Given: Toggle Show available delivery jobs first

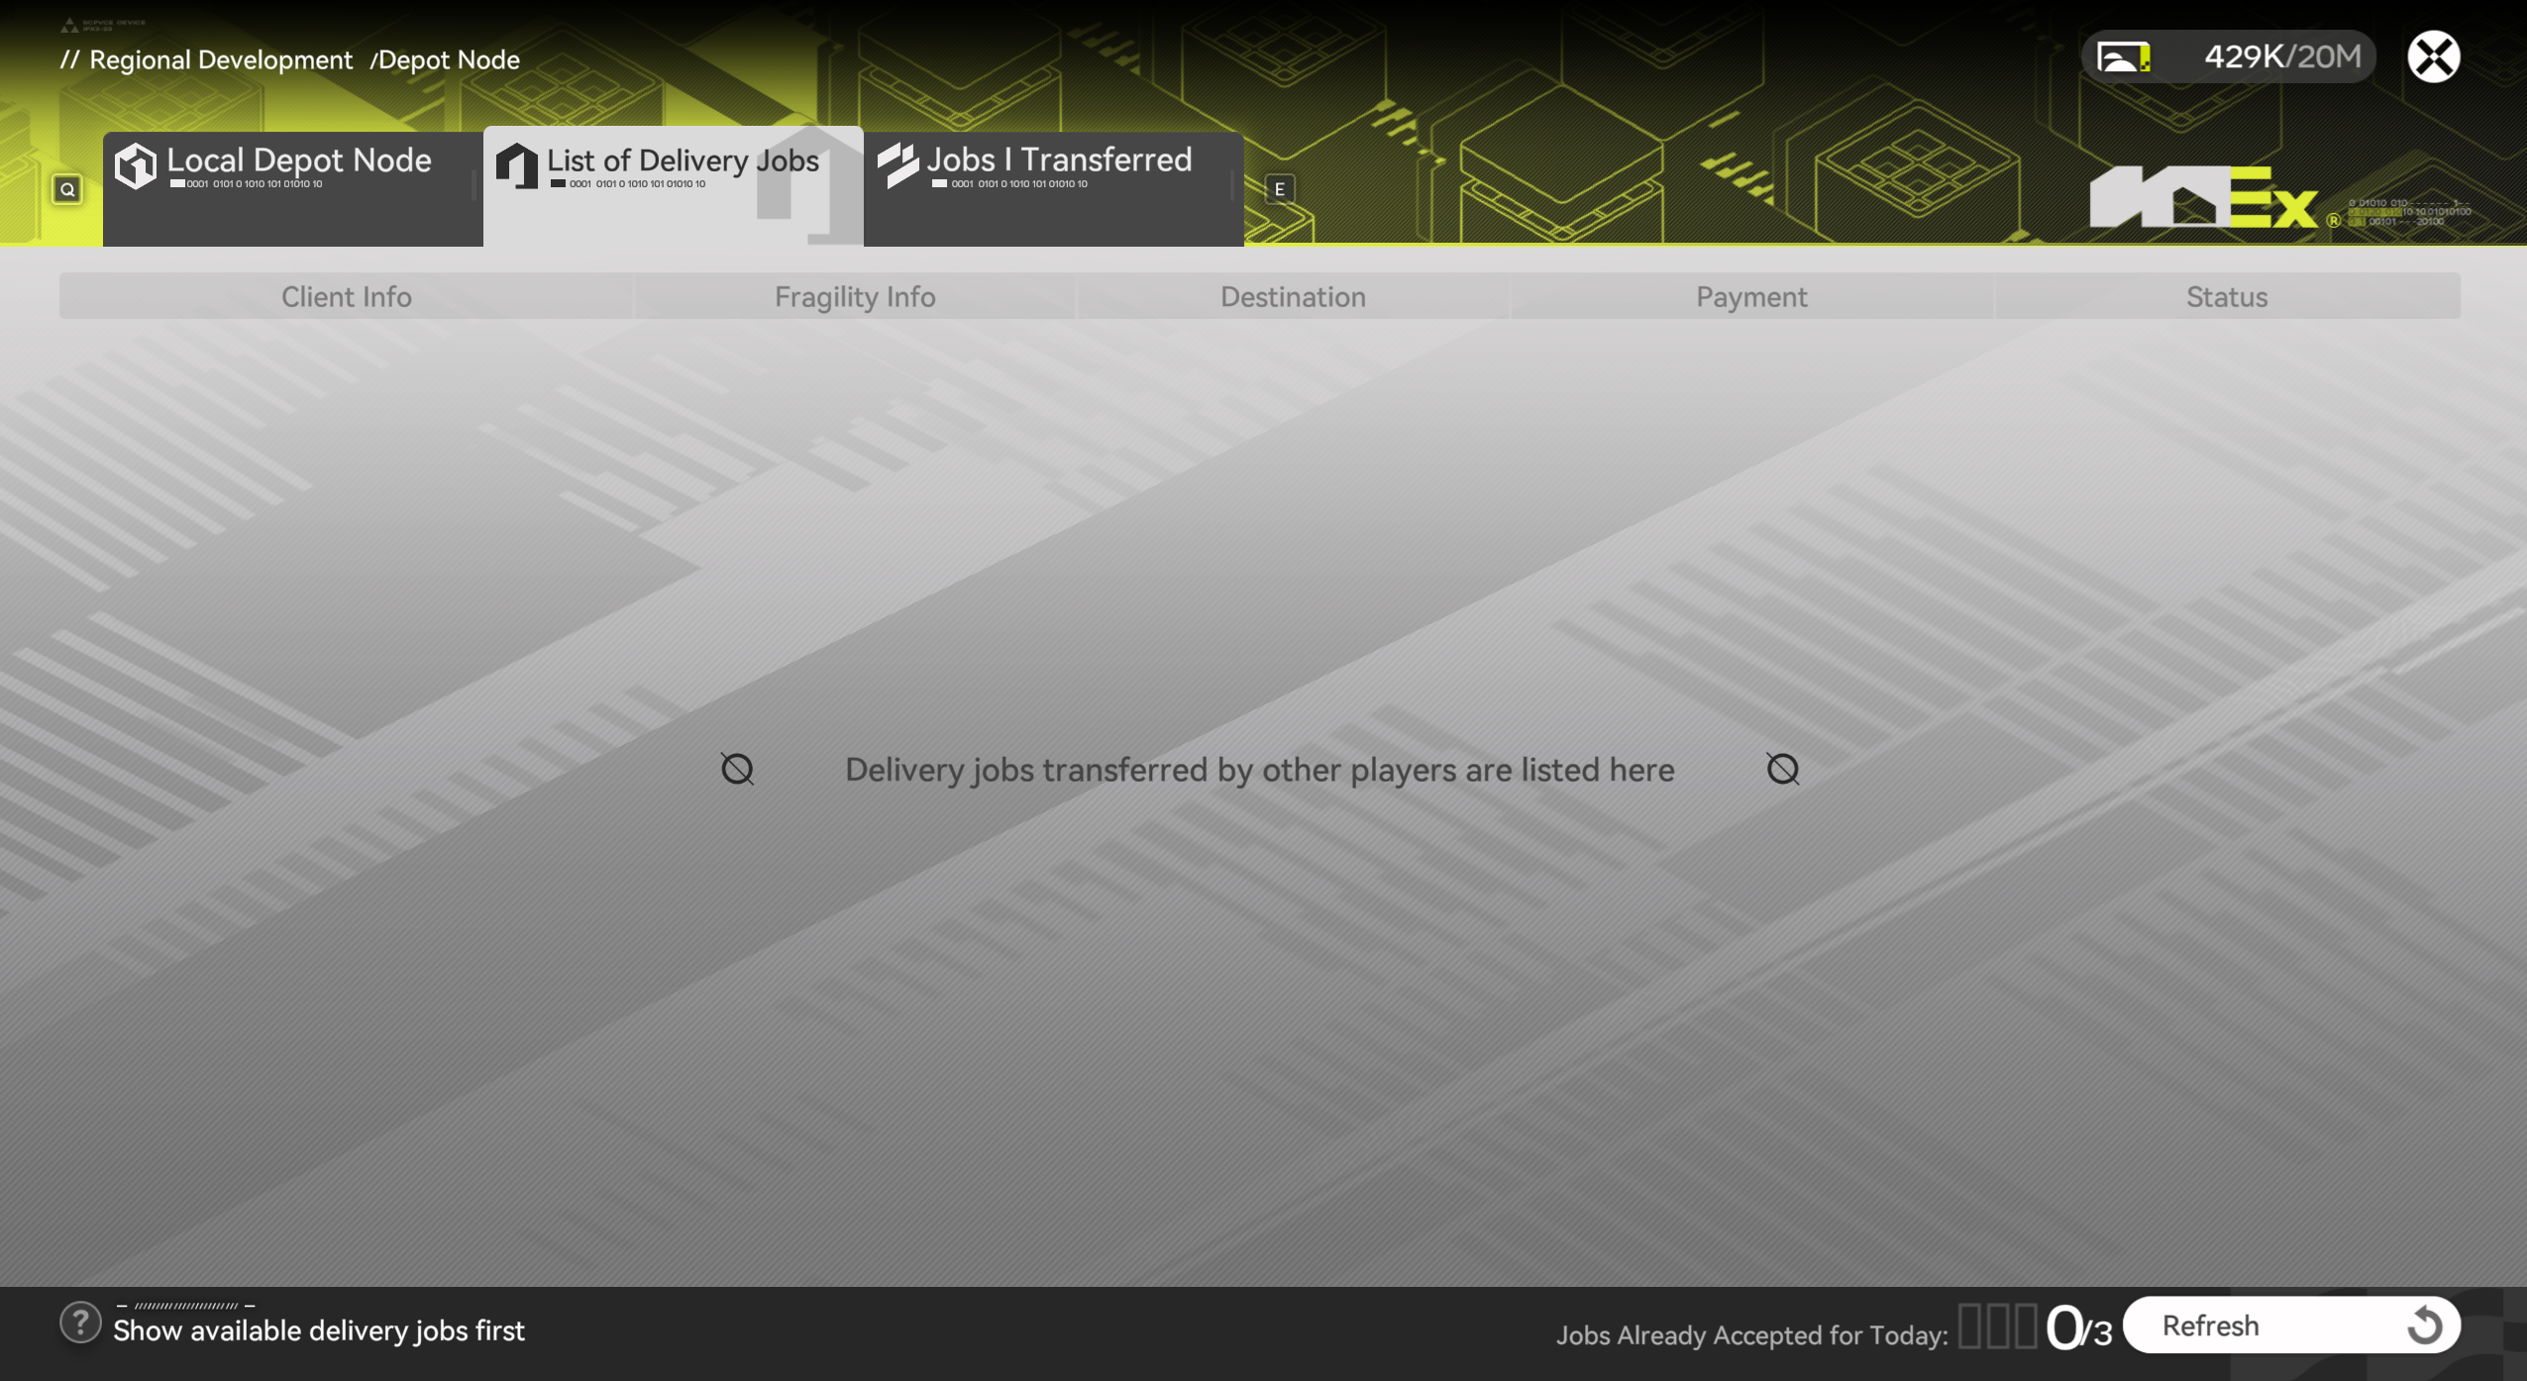Looking at the screenshot, I should tap(319, 1330).
